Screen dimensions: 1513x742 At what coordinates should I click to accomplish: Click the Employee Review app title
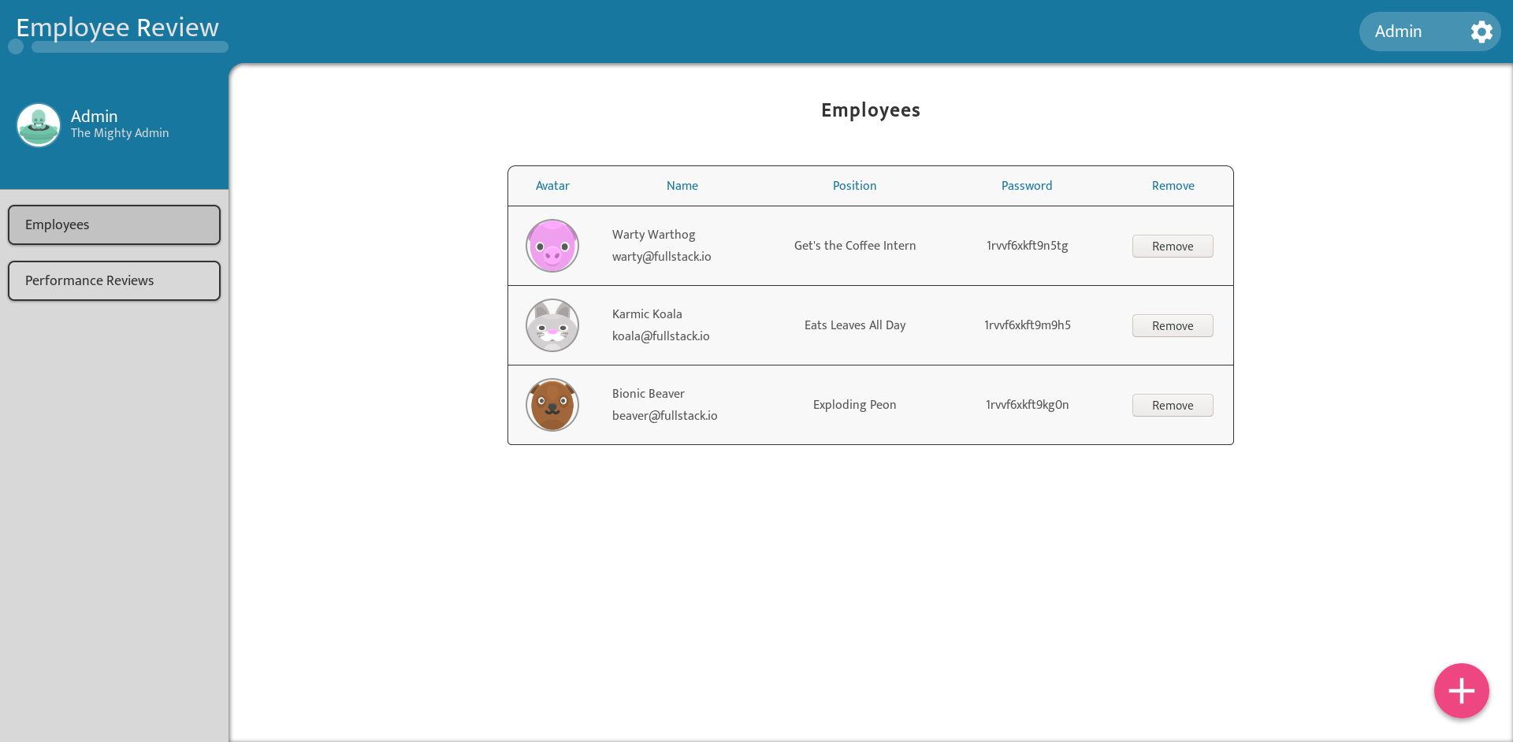pyautogui.click(x=117, y=28)
